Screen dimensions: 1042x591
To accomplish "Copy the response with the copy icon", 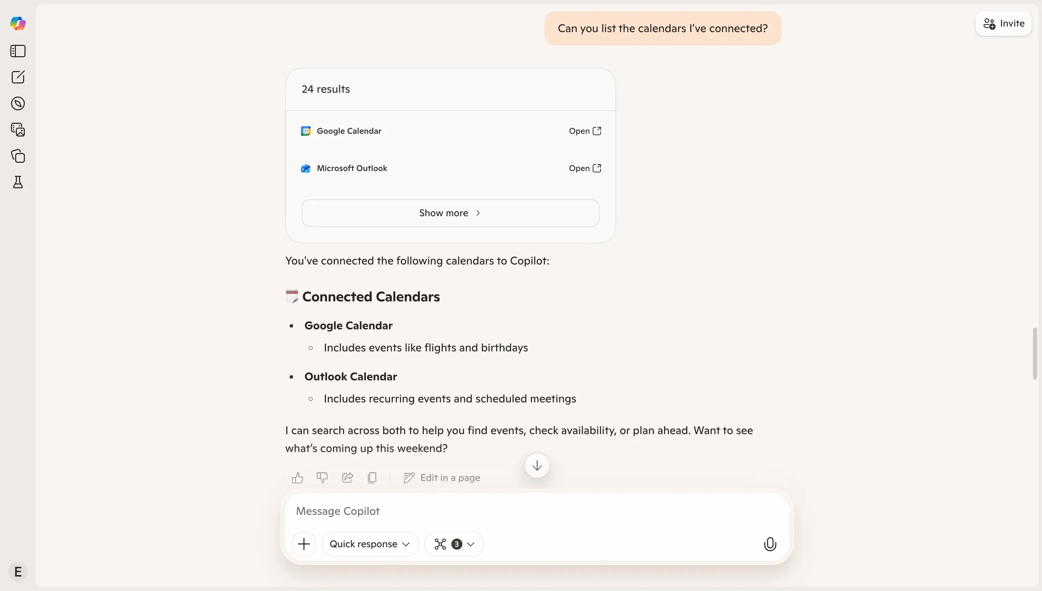I will click(x=372, y=478).
